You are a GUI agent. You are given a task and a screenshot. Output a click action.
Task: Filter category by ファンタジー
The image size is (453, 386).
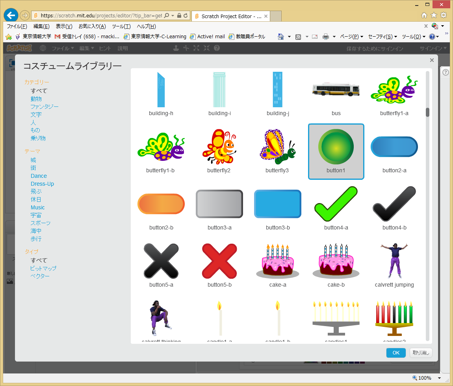pyautogui.click(x=45, y=107)
